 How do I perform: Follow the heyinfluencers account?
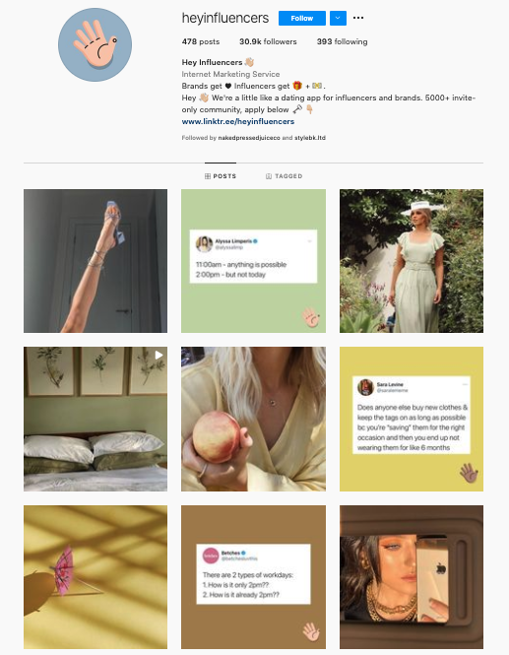[302, 18]
